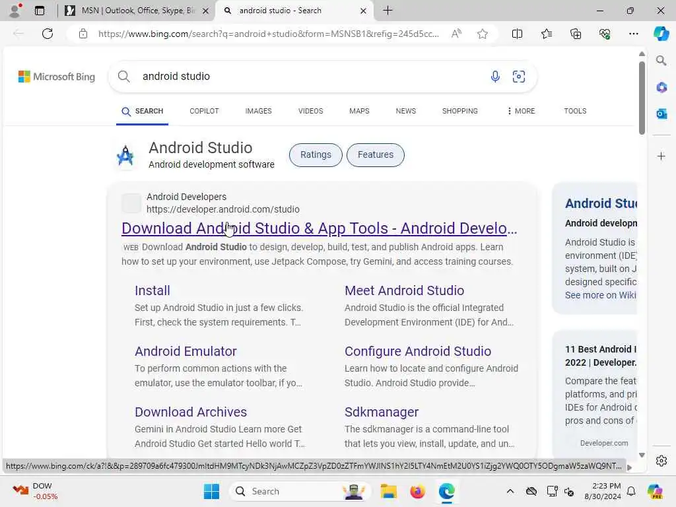Click the Android Studio logo in the header
The image size is (676, 507).
coord(126,156)
